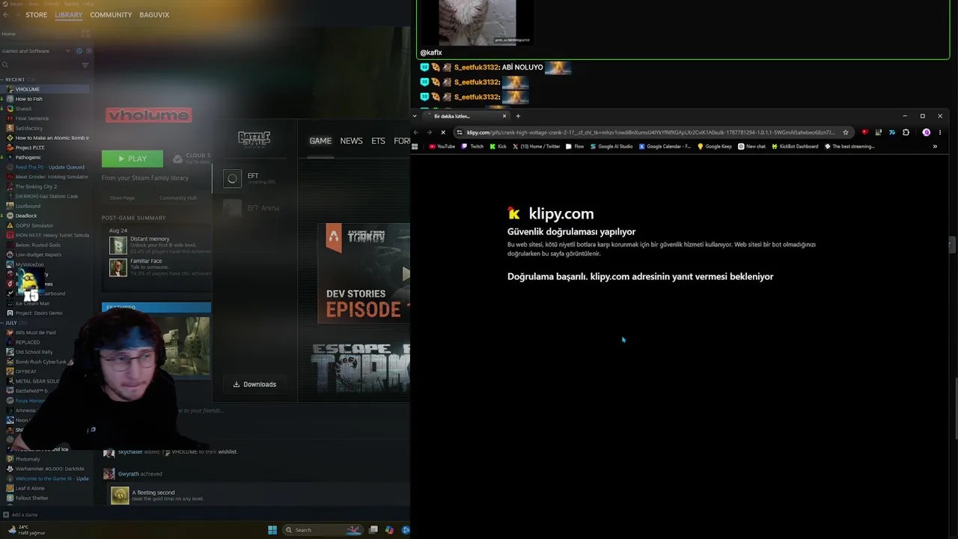Click Add a Game in Steam
Viewport: 958px width, 539px height.
tap(20, 515)
